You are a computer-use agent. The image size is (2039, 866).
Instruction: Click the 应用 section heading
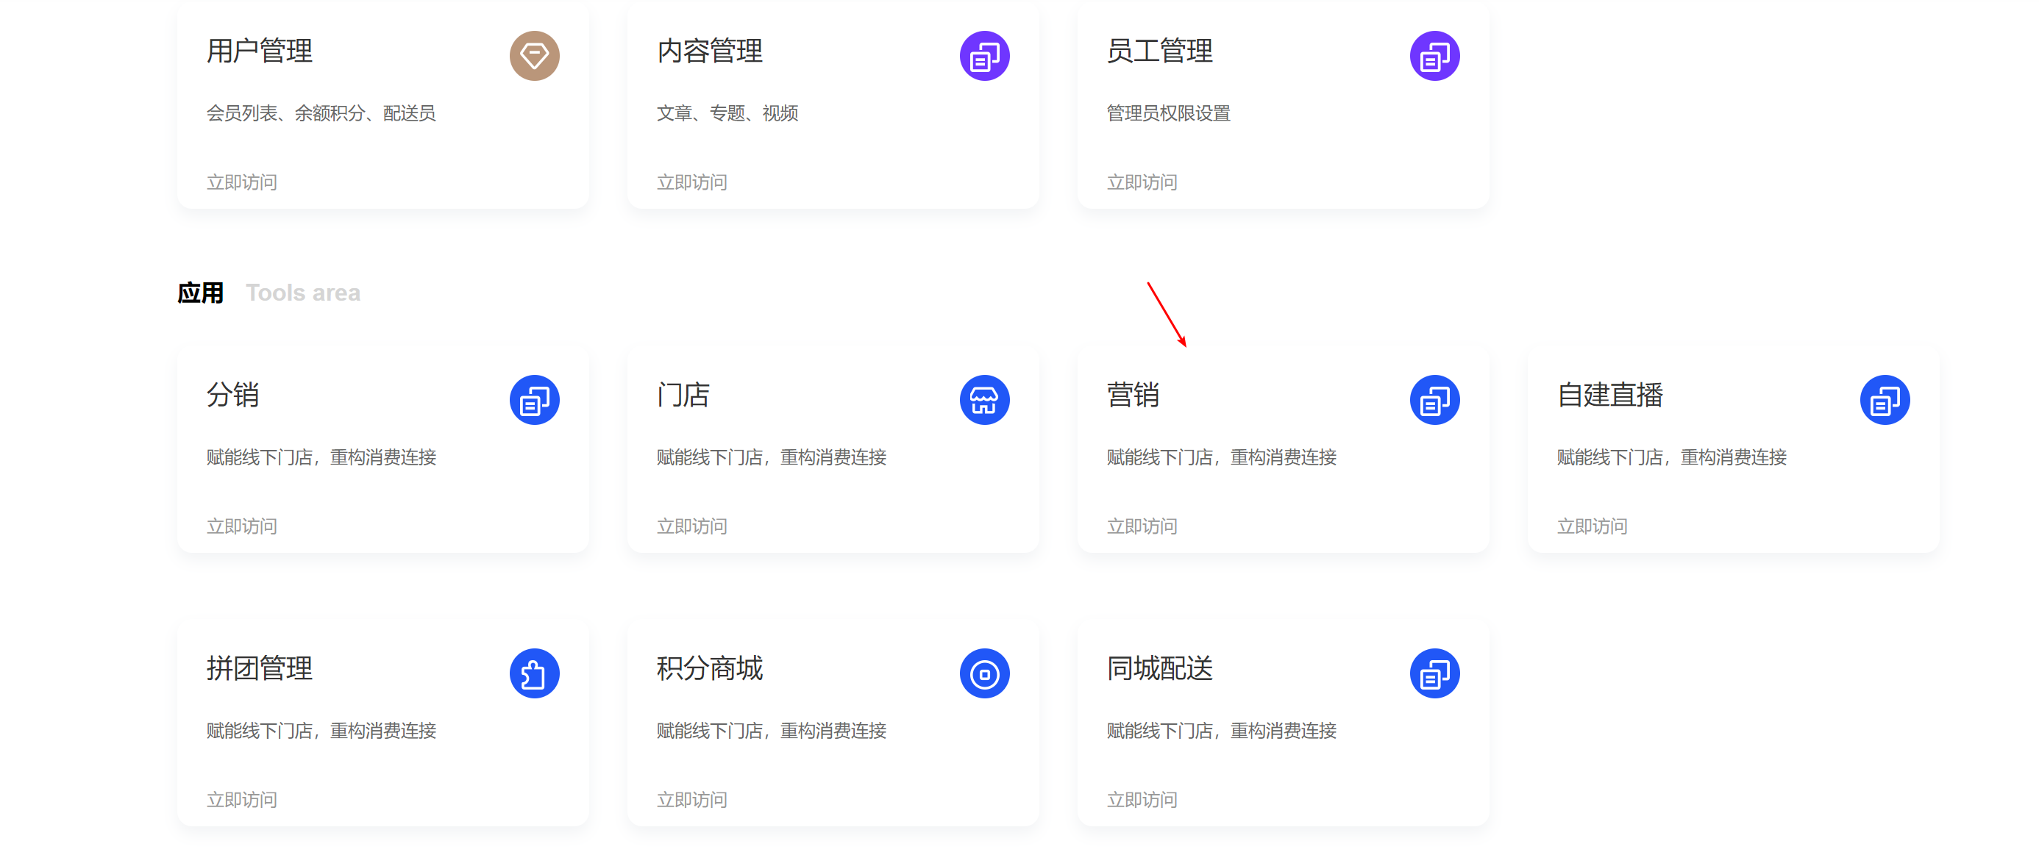[x=200, y=293]
